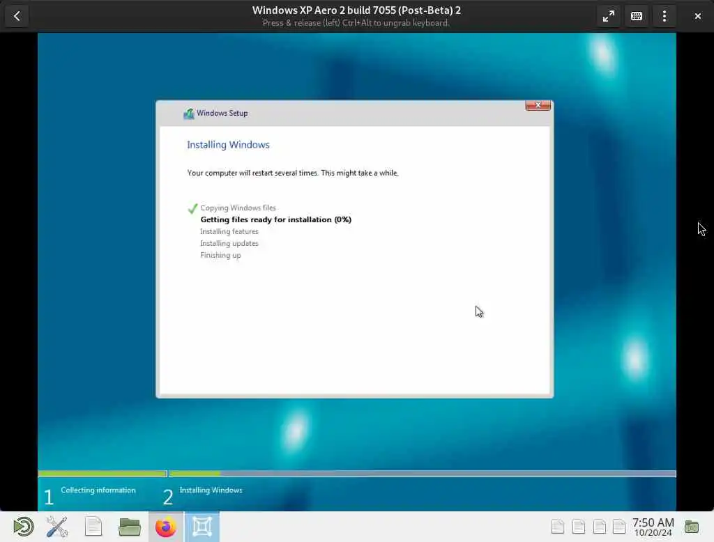Viewport: 714px width, 542px height.
Task: Click the folder icon at tray's far end
Action: [691, 527]
